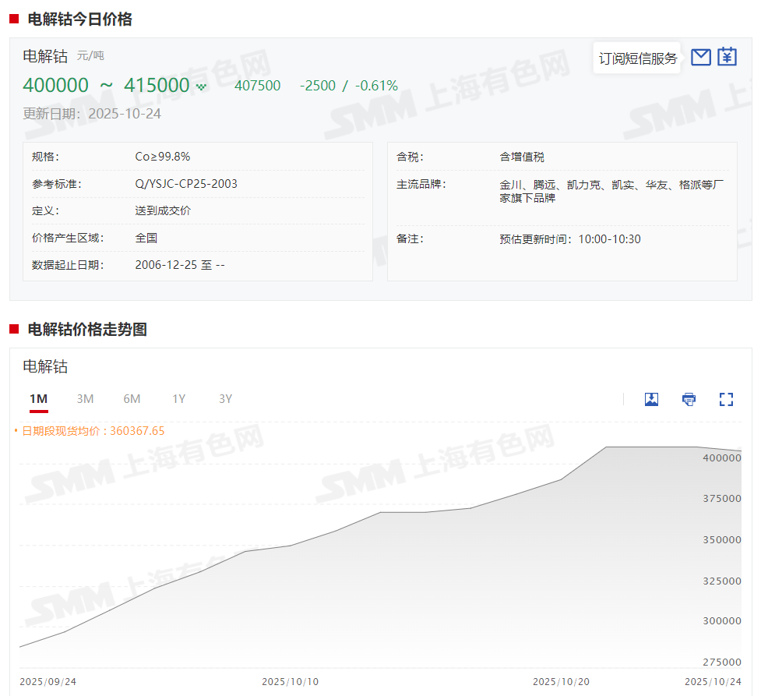Viewport: 761px width, 696px height.
Task: Click the reference standard Q/YSJC-CP25-2003 value
Action: click(x=186, y=184)
